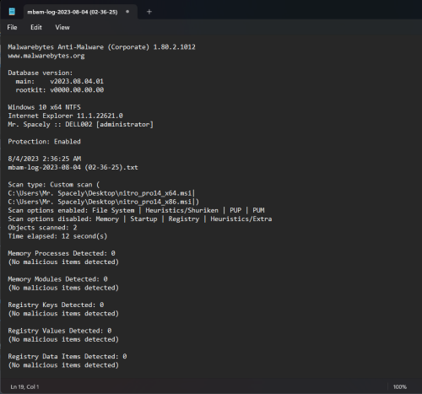This screenshot has width=422, height=394.
Task: Click the 'Objects scanned: 2' line
Action: [42, 228]
